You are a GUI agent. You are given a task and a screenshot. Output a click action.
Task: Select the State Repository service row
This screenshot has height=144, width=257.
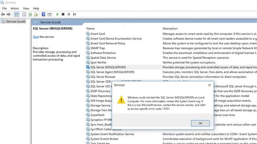(x=101, y=96)
